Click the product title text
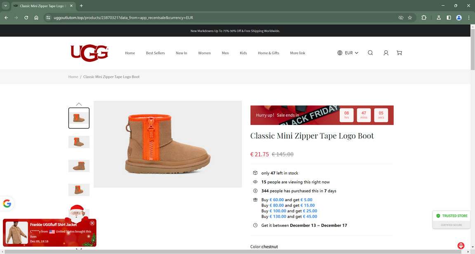Viewport: 475px width, 254px height. (x=312, y=136)
